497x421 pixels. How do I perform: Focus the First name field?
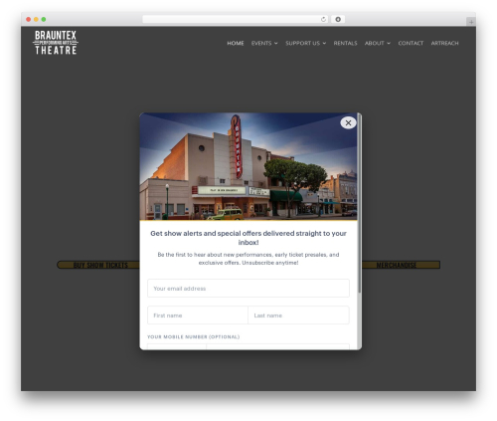pos(198,316)
